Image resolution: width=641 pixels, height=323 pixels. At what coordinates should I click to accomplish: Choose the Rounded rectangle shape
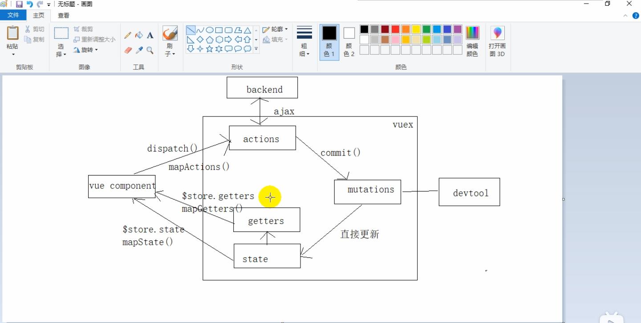point(228,30)
